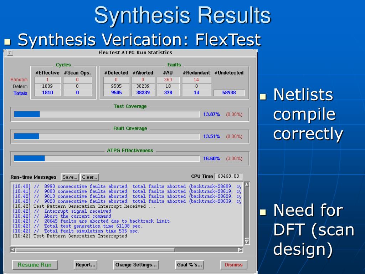Image resolution: width=365 pixels, height=274 pixels.
Task: Click the Fault Coverage progress bar
Action: click(107, 136)
